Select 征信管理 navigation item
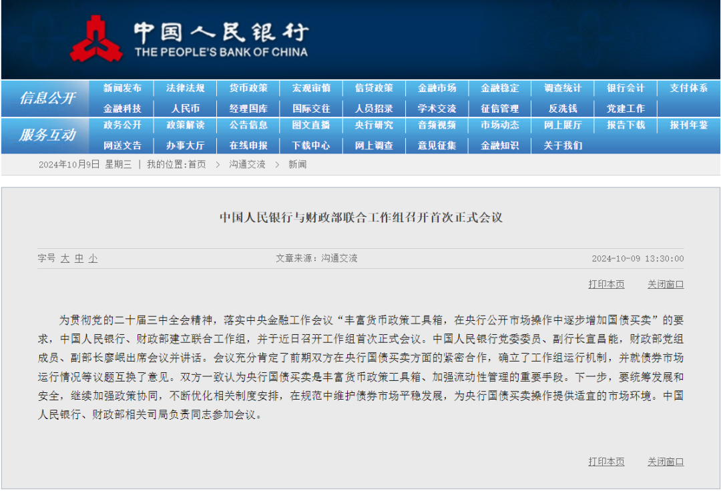Image resolution: width=721 pixels, height=491 pixels. point(500,109)
